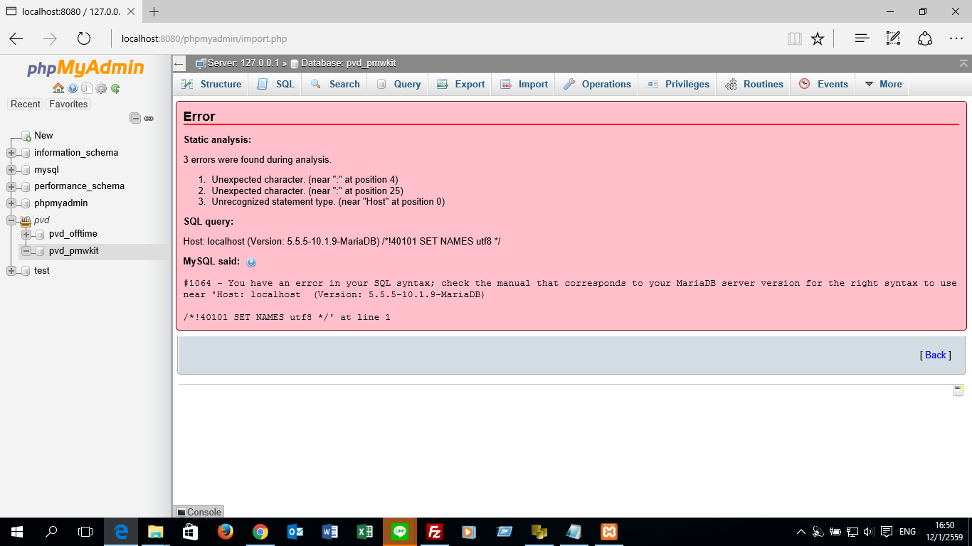Open the Console panel
Screen dimensions: 972x546
point(199,512)
